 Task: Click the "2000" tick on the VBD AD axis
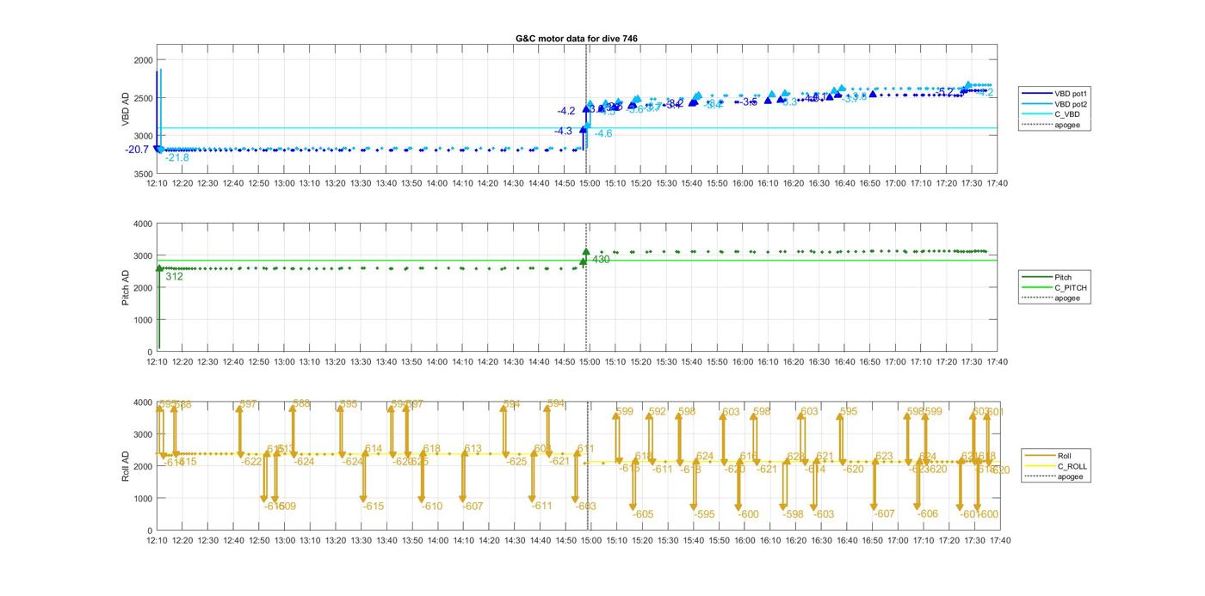tap(143, 60)
